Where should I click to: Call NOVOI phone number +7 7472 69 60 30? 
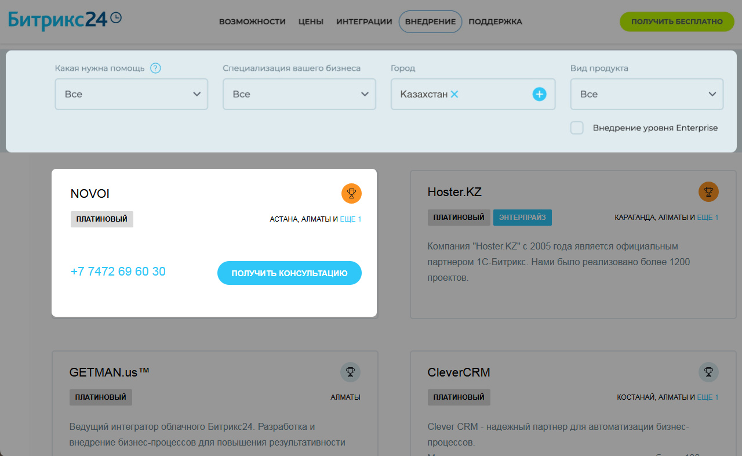[x=118, y=272]
